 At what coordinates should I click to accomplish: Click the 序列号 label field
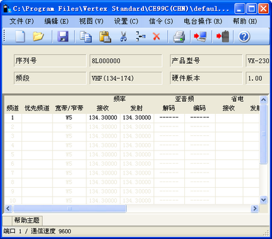coord(50,61)
